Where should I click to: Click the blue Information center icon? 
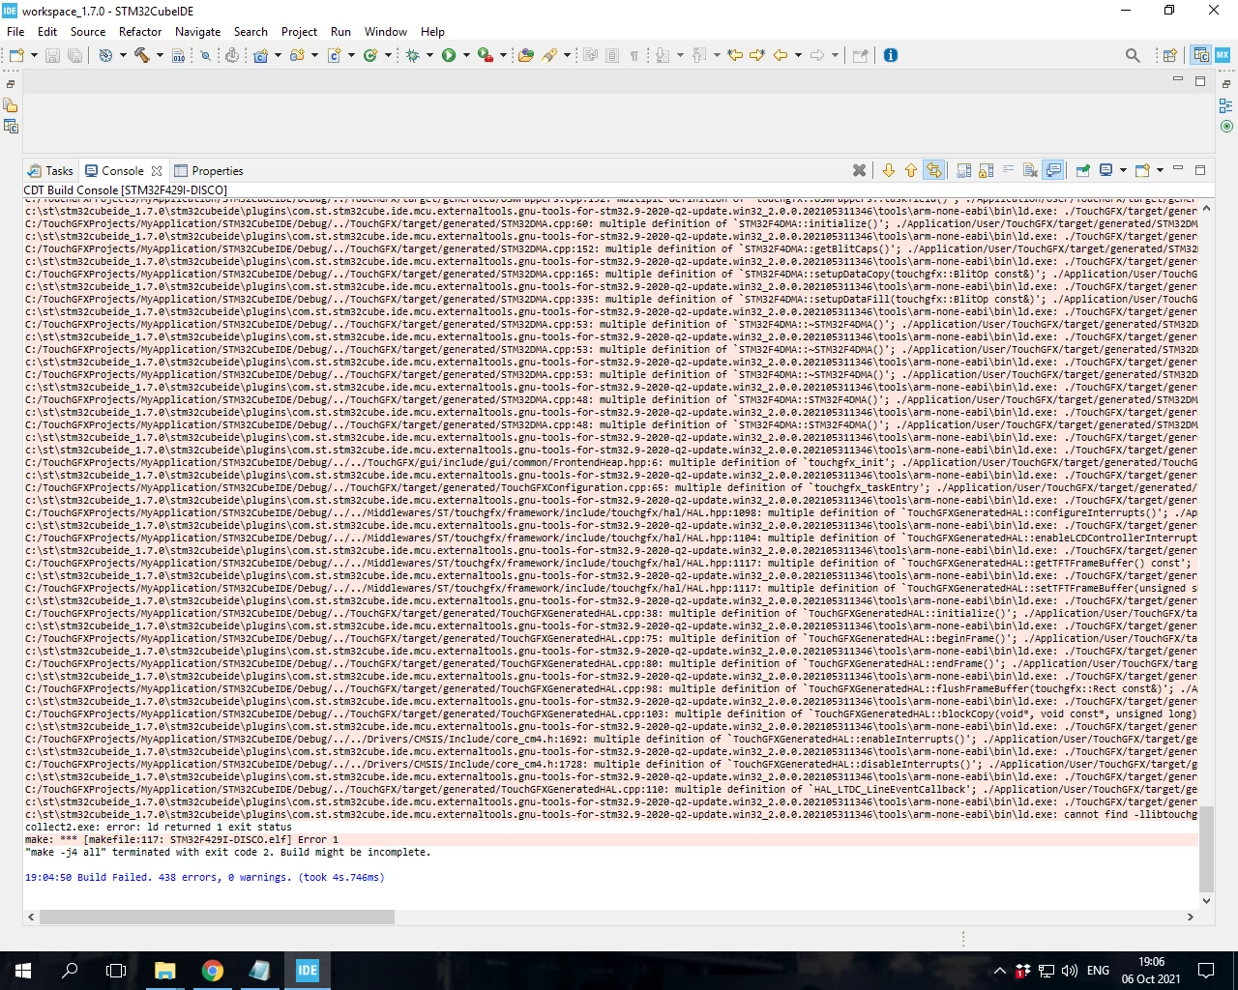891,55
